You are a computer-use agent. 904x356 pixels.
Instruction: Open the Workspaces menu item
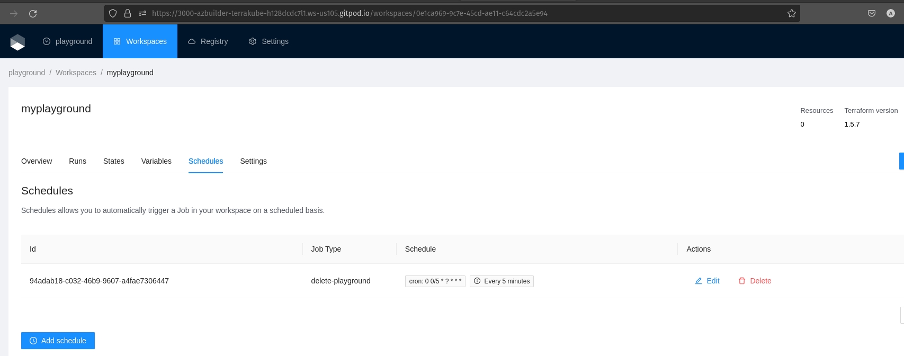140,41
